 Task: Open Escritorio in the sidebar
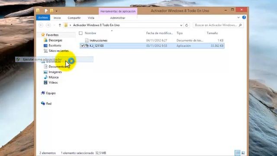click(55, 45)
